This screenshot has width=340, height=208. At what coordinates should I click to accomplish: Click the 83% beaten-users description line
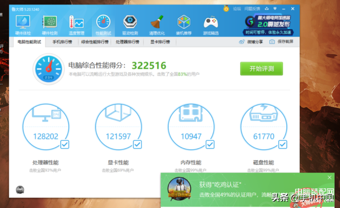click(134, 74)
